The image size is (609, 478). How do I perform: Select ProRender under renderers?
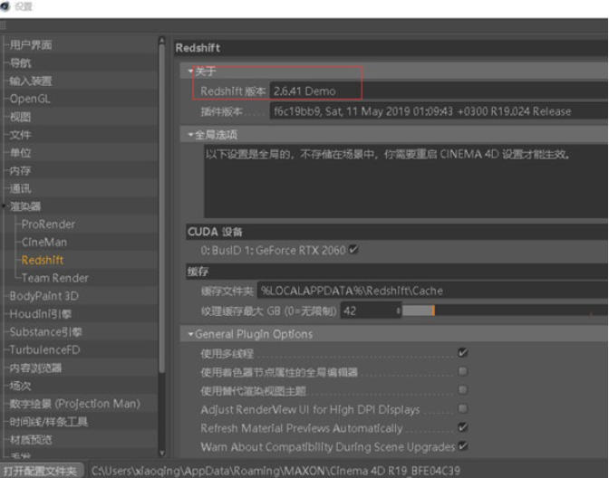point(48,225)
